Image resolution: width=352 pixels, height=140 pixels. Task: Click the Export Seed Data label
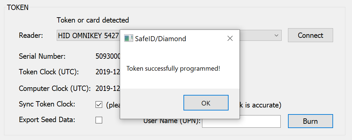coord(47,119)
